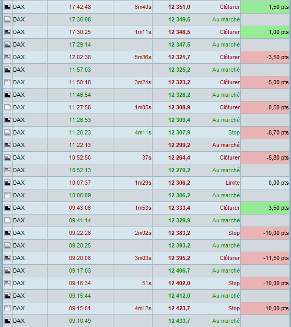Open order details icon for 10:07:37 row
291x327 pixels.
7,183
